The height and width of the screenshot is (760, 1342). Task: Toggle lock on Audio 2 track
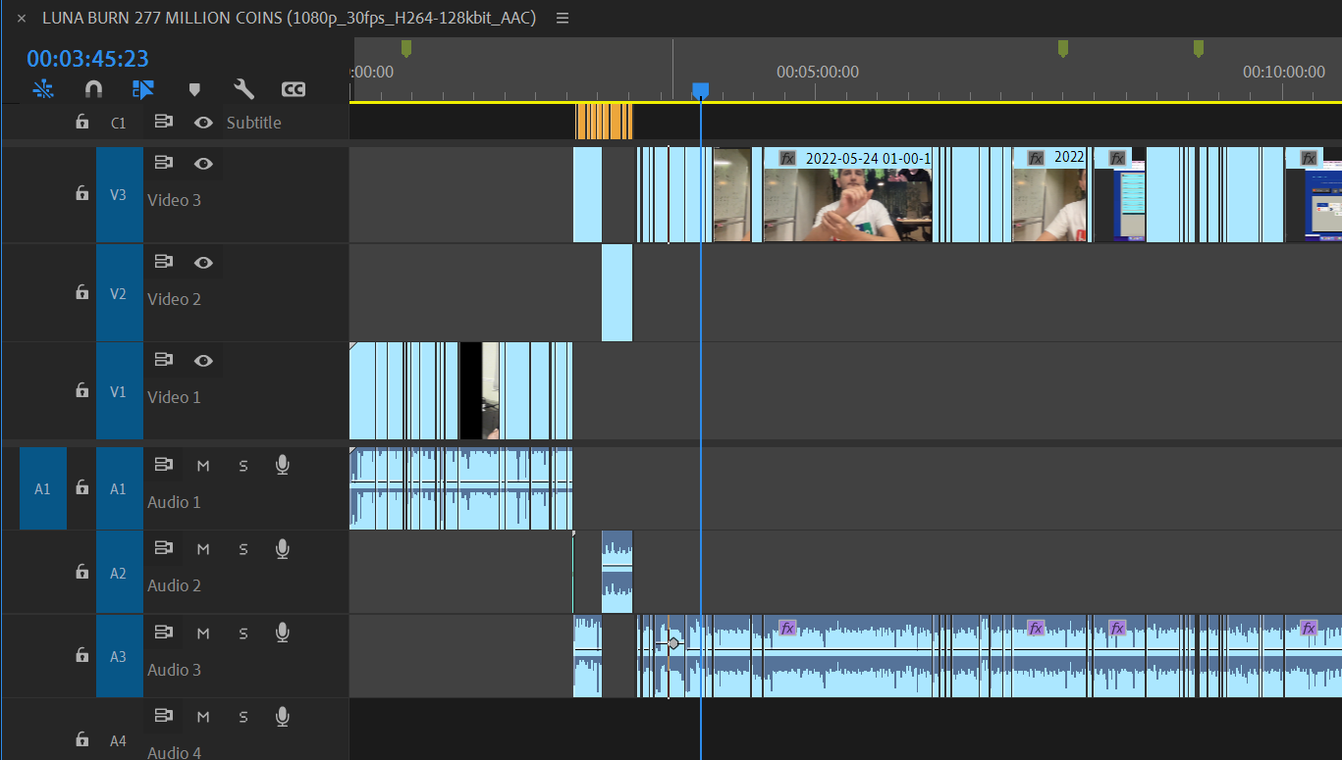(82, 573)
